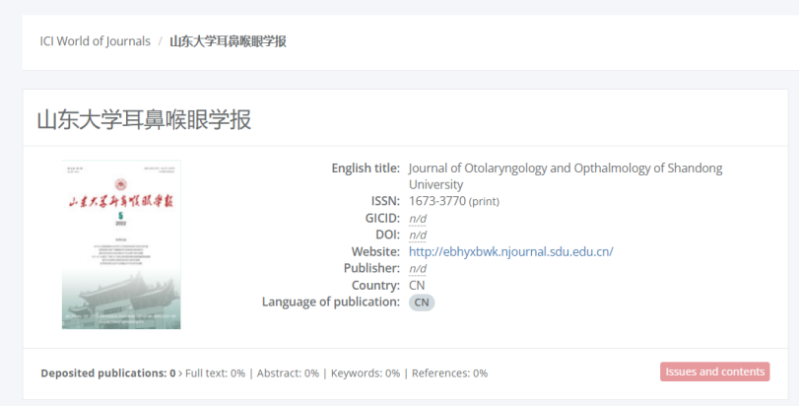
Task: Click the ICI World of Journals breadcrumb link
Action: [x=96, y=41]
